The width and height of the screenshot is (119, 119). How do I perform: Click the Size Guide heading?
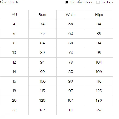point(10,2)
